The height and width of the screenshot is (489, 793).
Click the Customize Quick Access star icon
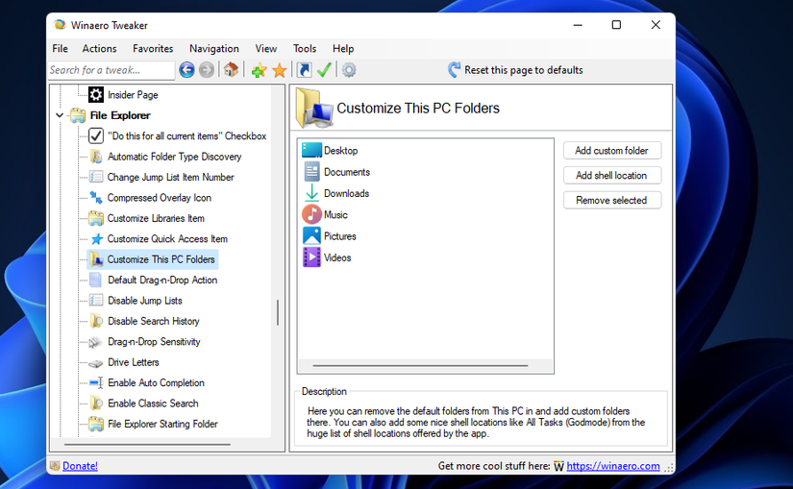[96, 238]
